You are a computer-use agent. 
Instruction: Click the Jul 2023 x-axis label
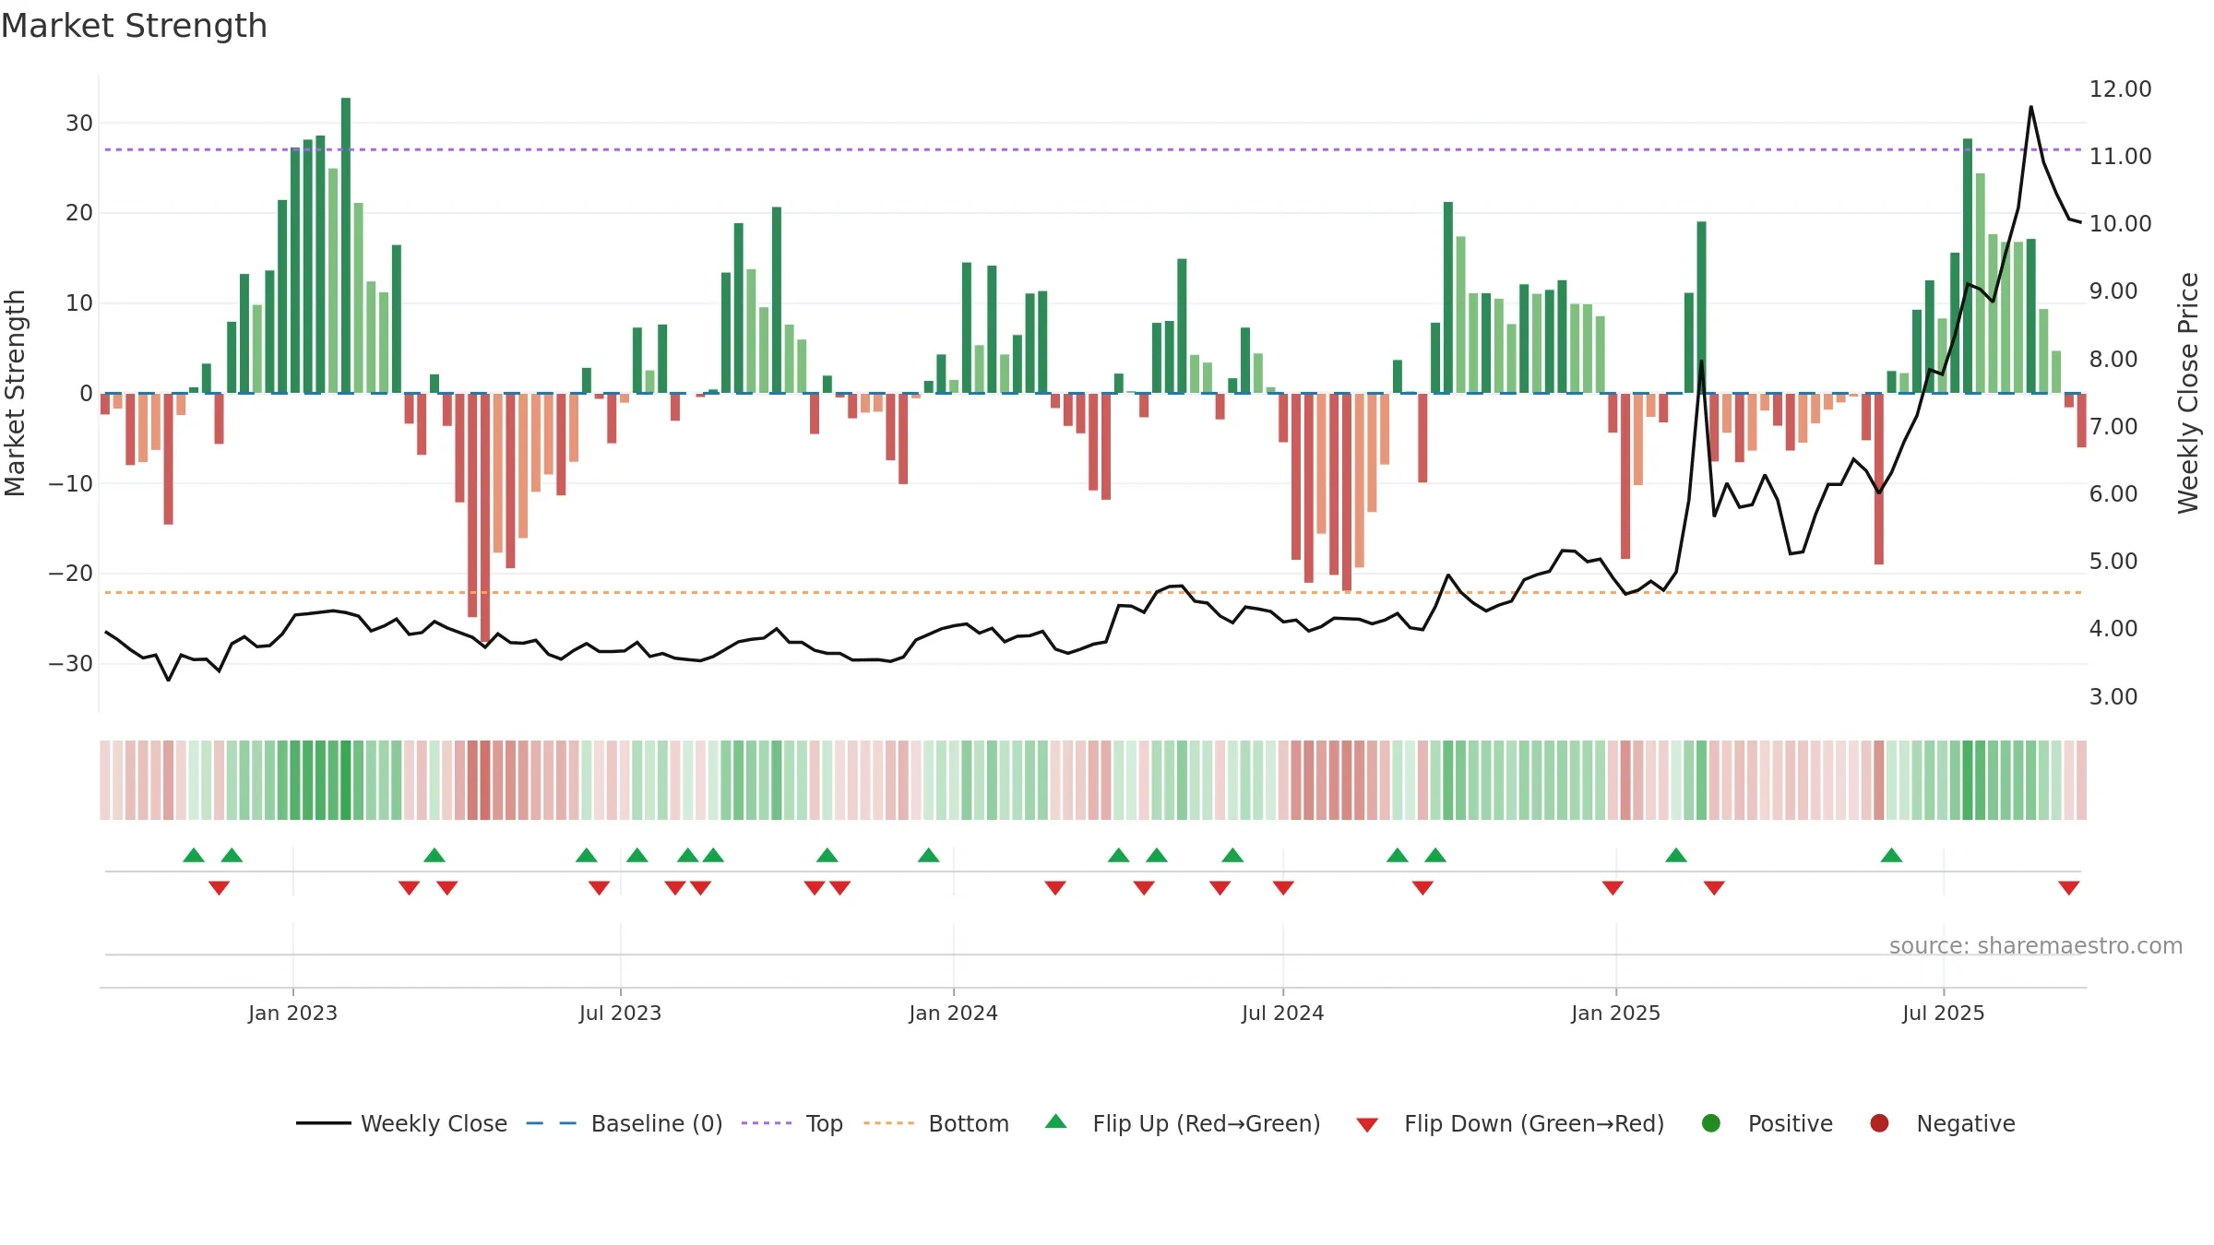[x=620, y=1013]
